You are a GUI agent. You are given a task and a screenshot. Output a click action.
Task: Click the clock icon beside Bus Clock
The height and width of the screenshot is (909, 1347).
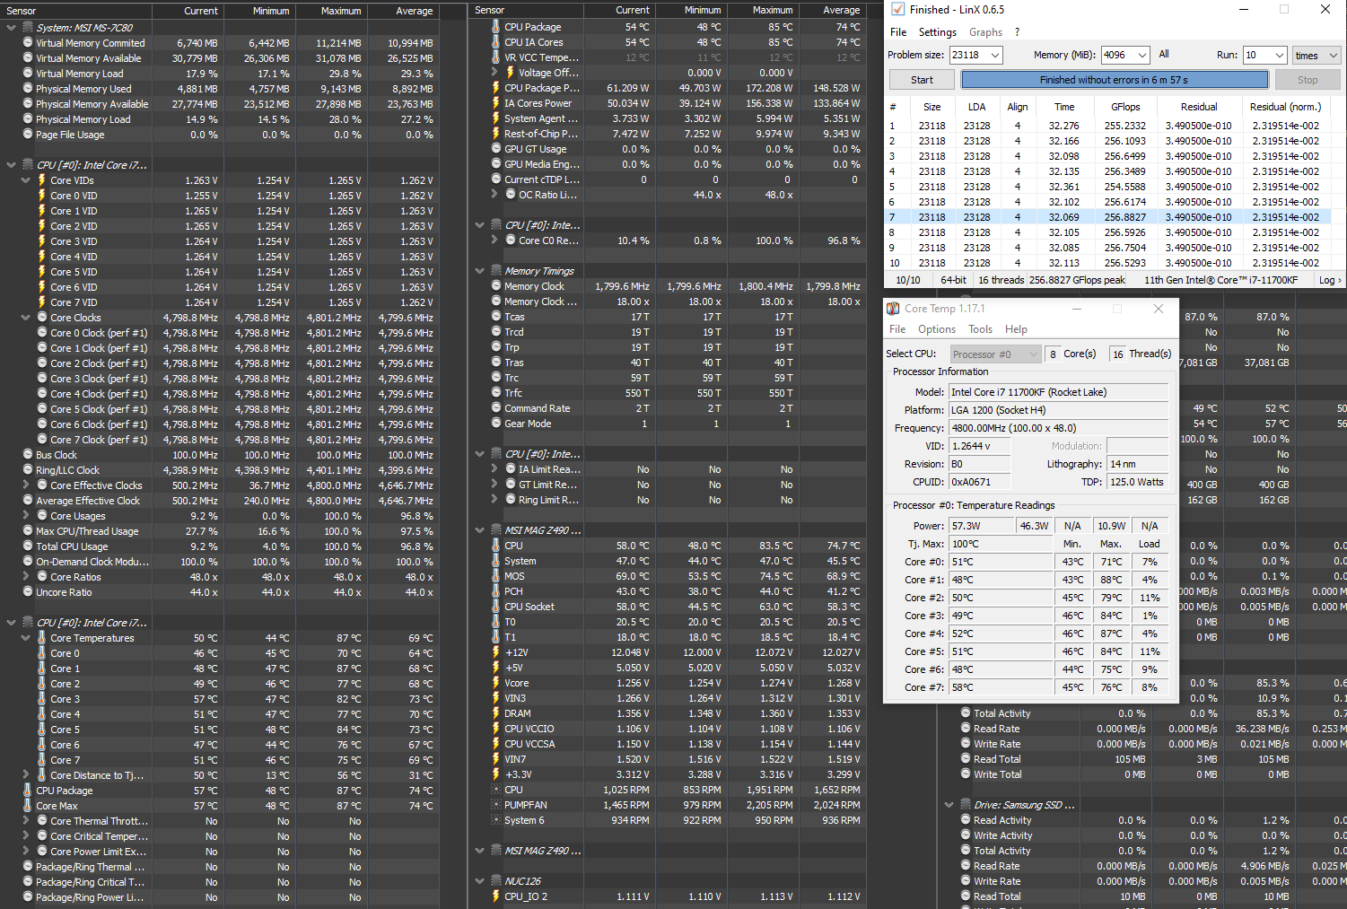[x=28, y=455]
